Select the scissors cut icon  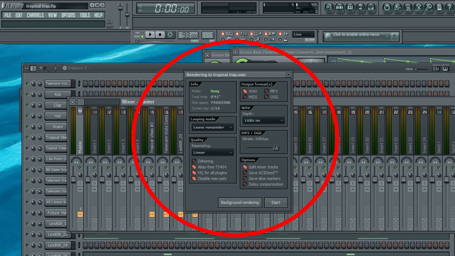419,8
